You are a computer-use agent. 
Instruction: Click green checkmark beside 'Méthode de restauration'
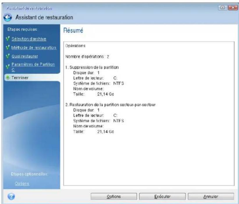8,47
